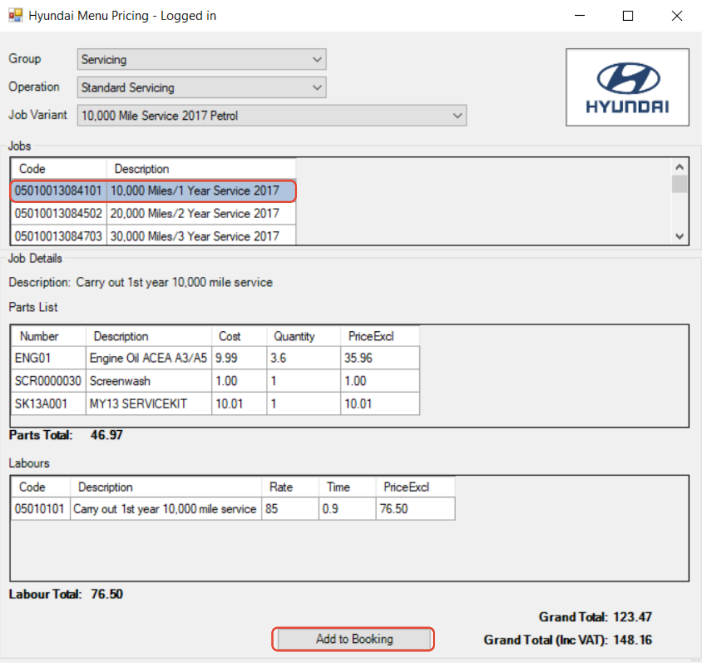Click Jobs list scroll up arrow
Viewport: 702px width, 663px height.
pos(680,166)
